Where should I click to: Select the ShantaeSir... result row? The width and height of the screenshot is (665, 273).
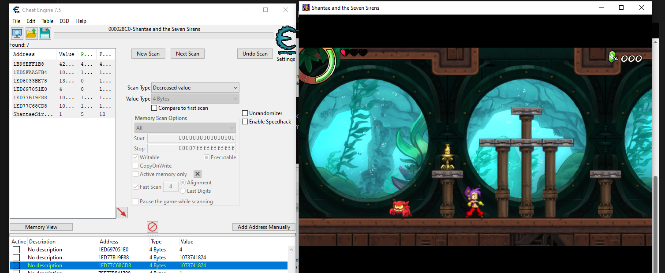tap(63, 114)
